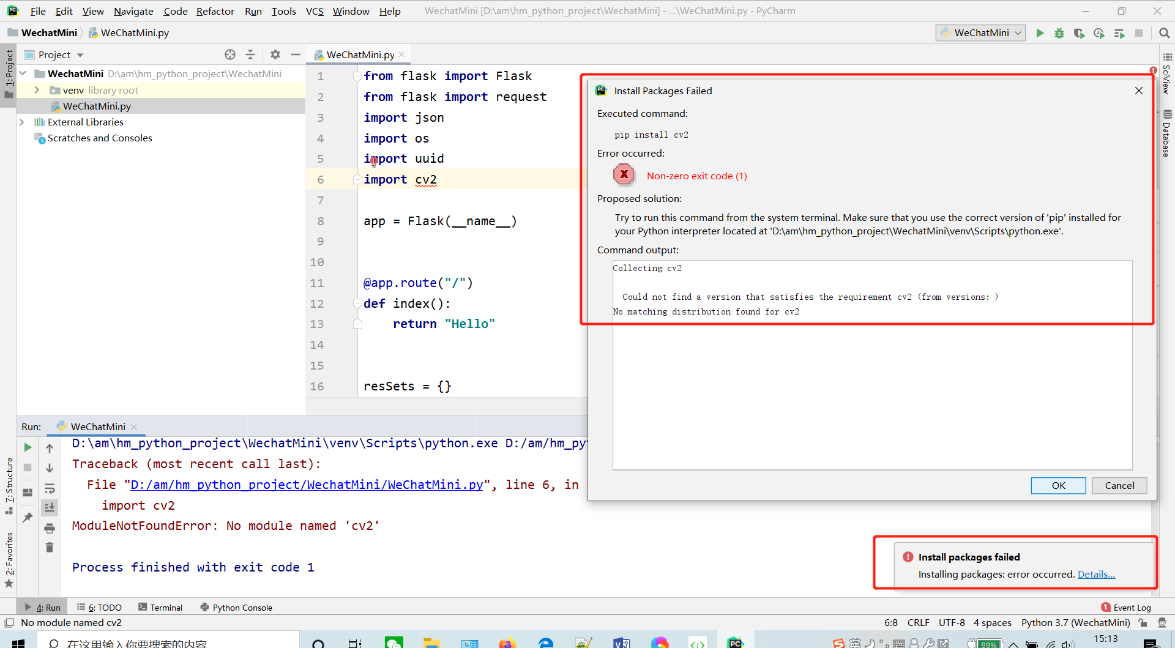Toggle scroll-to-end in the console output
1175x648 pixels.
[x=50, y=507]
